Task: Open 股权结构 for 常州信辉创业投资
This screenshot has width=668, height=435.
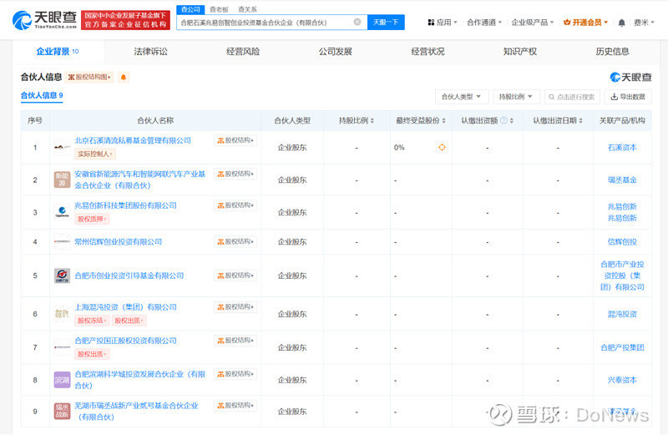Action: point(235,241)
